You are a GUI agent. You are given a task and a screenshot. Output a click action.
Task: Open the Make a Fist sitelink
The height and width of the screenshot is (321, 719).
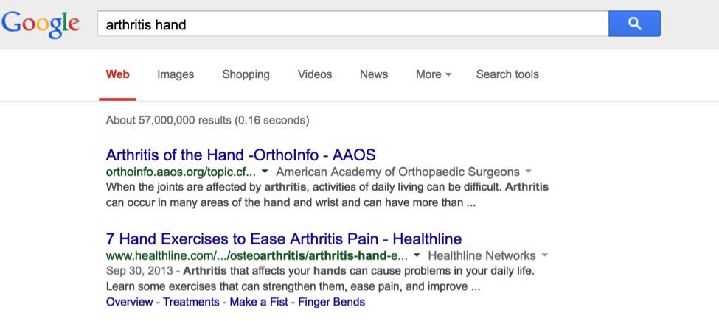[x=258, y=302]
